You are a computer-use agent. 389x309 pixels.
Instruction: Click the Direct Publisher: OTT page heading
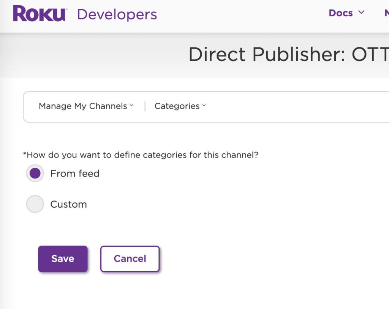[x=288, y=55]
